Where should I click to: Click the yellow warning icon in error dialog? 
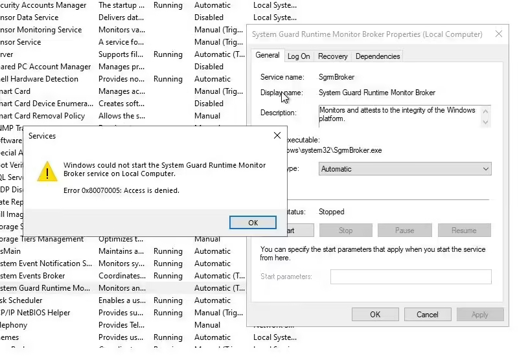[x=47, y=171]
